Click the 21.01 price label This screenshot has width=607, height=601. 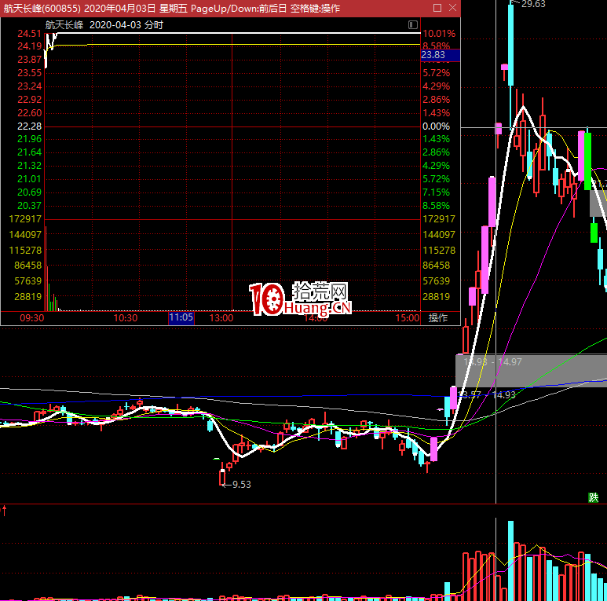click(x=29, y=179)
